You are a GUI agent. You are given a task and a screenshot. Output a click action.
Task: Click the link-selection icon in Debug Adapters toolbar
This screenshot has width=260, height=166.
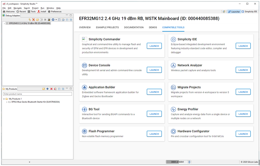tap(63, 20)
